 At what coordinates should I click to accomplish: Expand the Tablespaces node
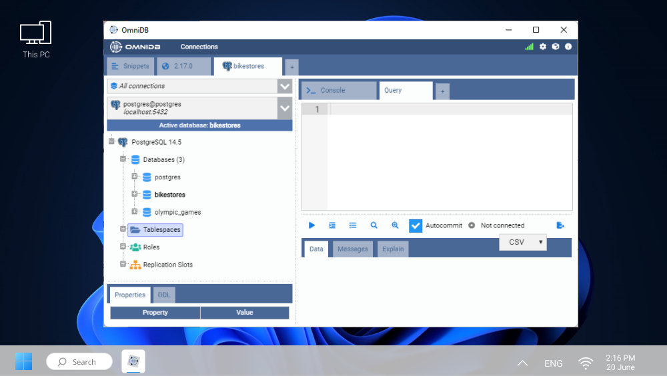click(x=123, y=229)
